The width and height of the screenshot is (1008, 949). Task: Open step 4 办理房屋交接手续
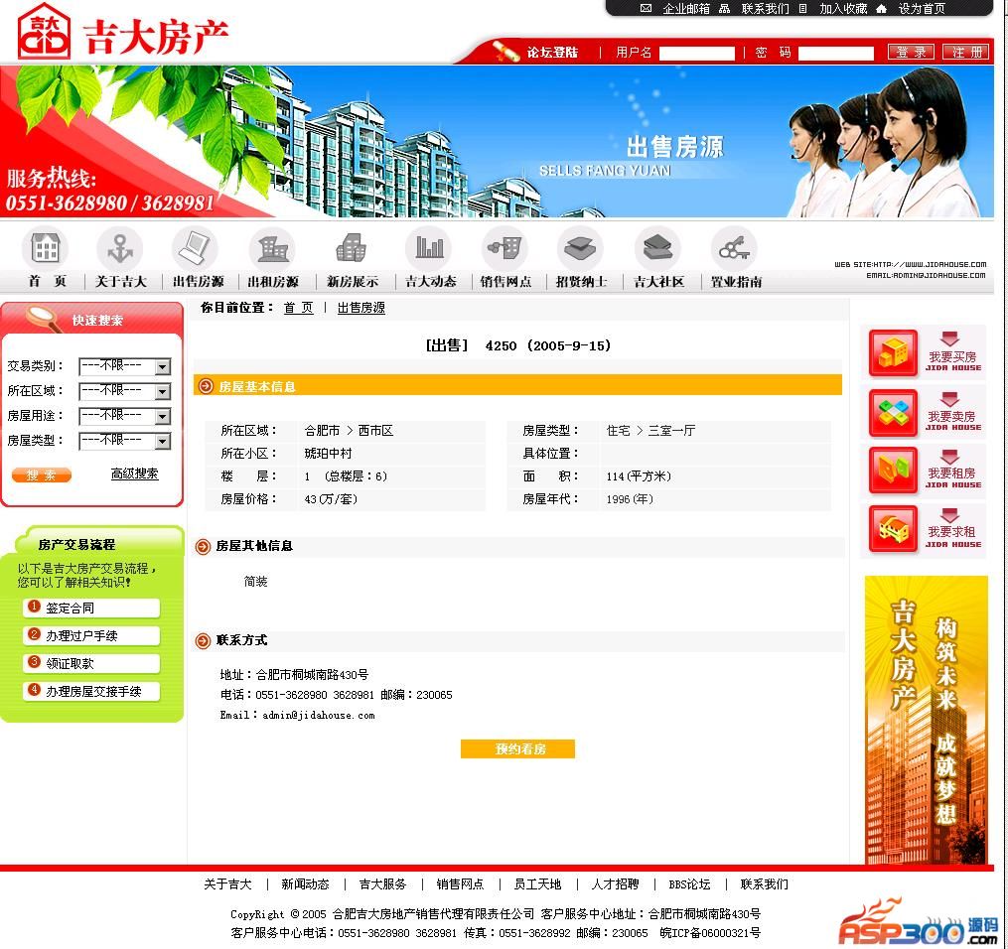click(x=91, y=691)
